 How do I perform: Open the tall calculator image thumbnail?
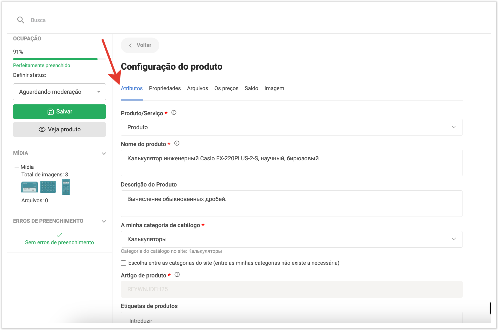[66, 187]
